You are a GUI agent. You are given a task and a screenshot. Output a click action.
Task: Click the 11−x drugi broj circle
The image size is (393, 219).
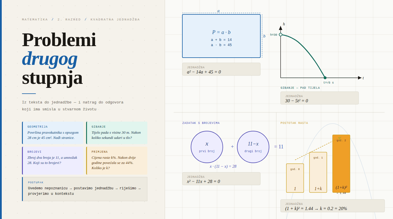(x=253, y=147)
